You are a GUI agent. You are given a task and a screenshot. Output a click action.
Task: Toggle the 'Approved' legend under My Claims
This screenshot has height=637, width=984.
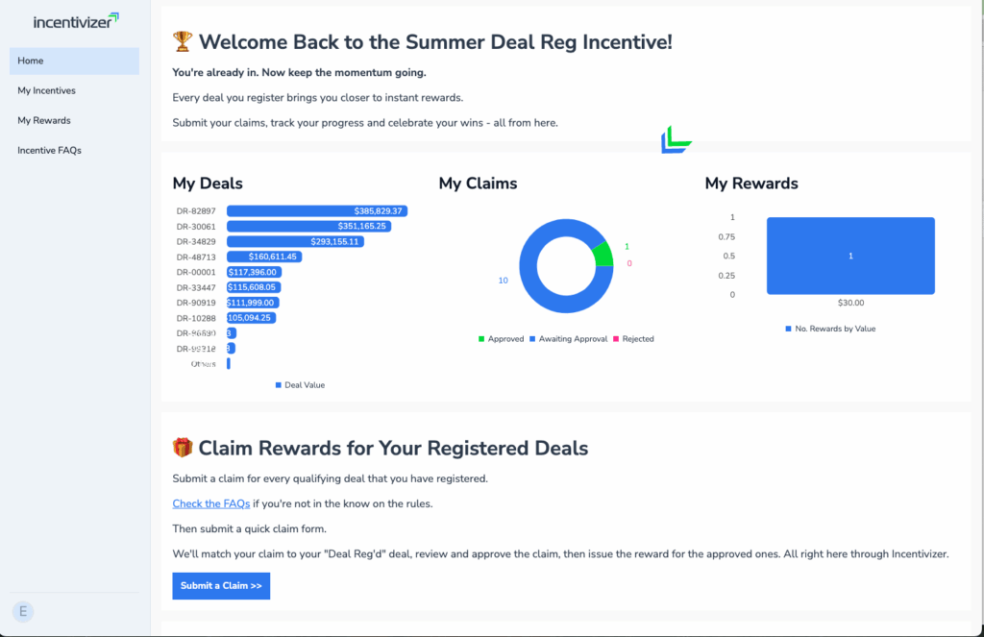coord(501,338)
